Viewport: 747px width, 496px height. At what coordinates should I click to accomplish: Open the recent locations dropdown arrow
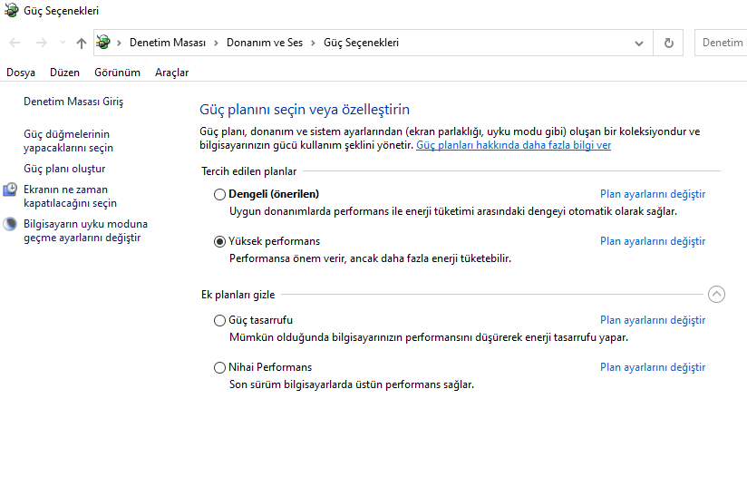click(x=63, y=43)
